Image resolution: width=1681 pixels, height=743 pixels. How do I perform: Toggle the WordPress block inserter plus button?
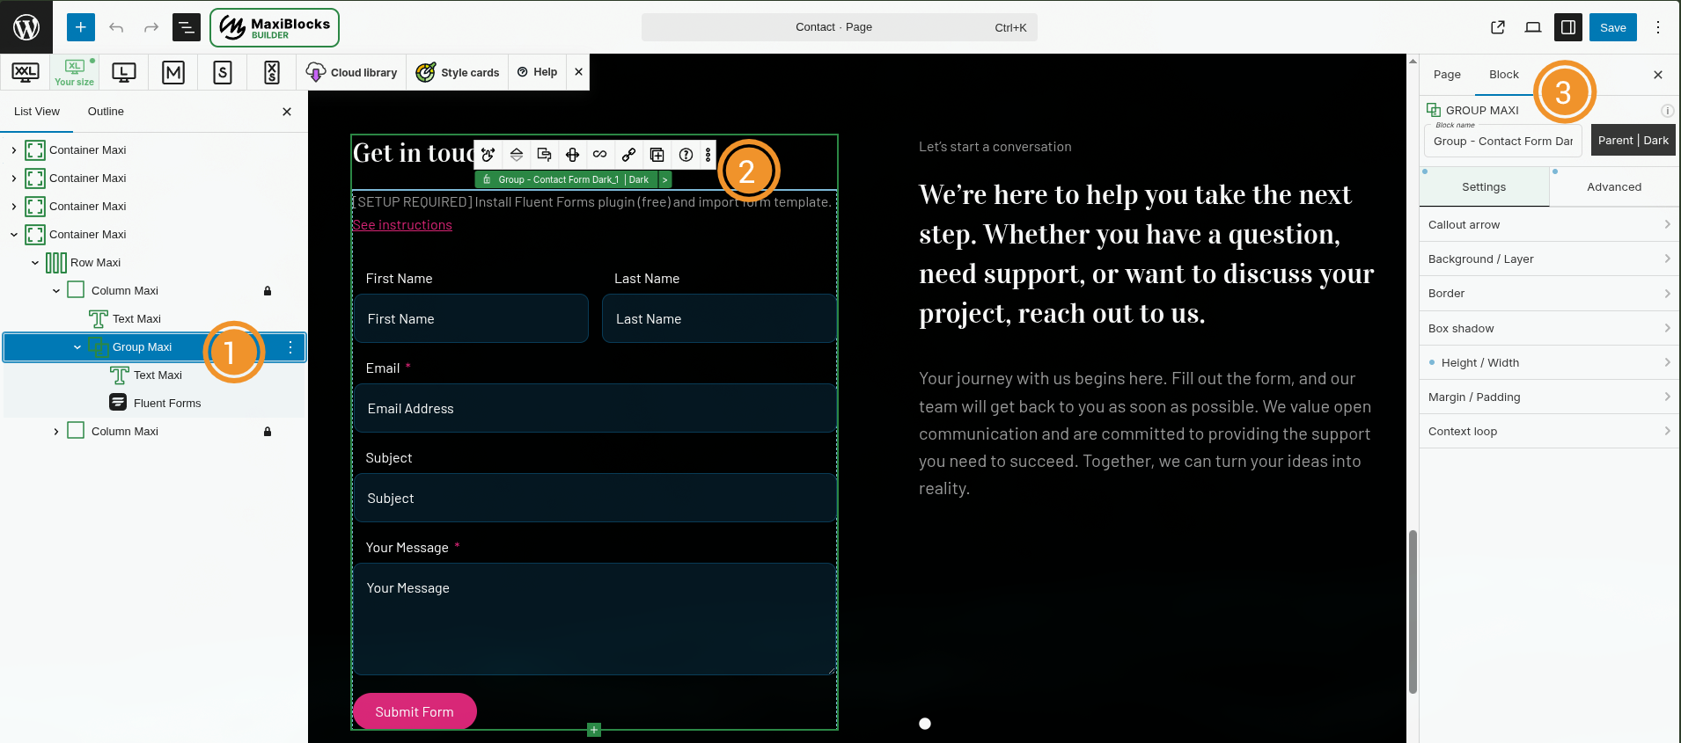[x=80, y=27]
